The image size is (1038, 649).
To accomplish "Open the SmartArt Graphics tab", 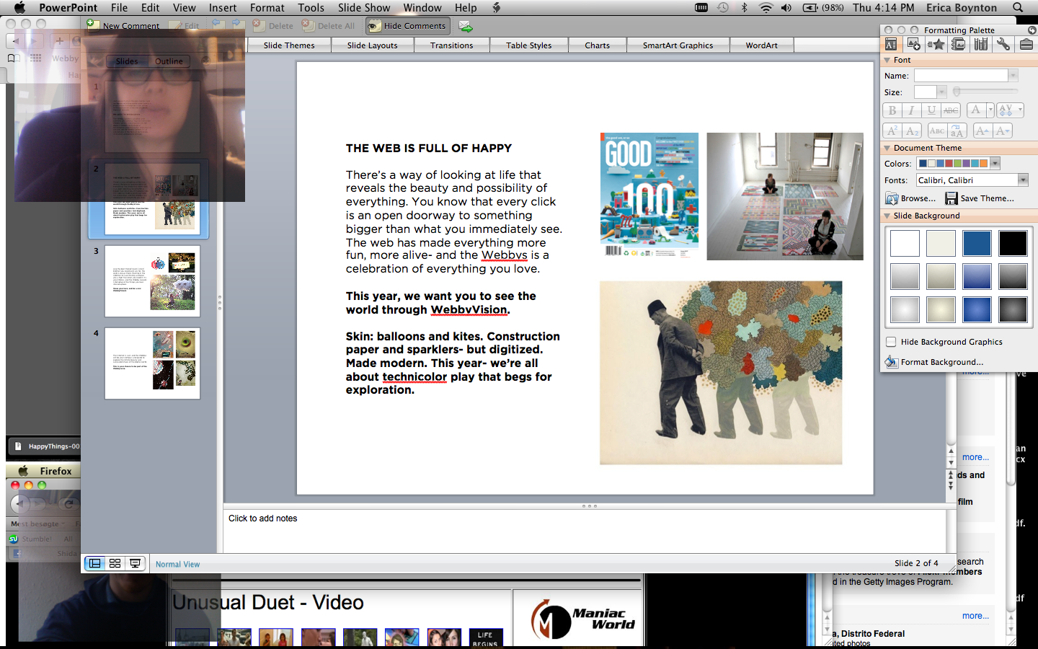I will (678, 45).
